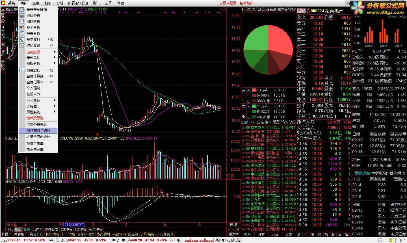Toggle the 侧边栏 sidebar button
The height and width of the screenshot is (243, 407).
pyautogui.click(x=233, y=235)
